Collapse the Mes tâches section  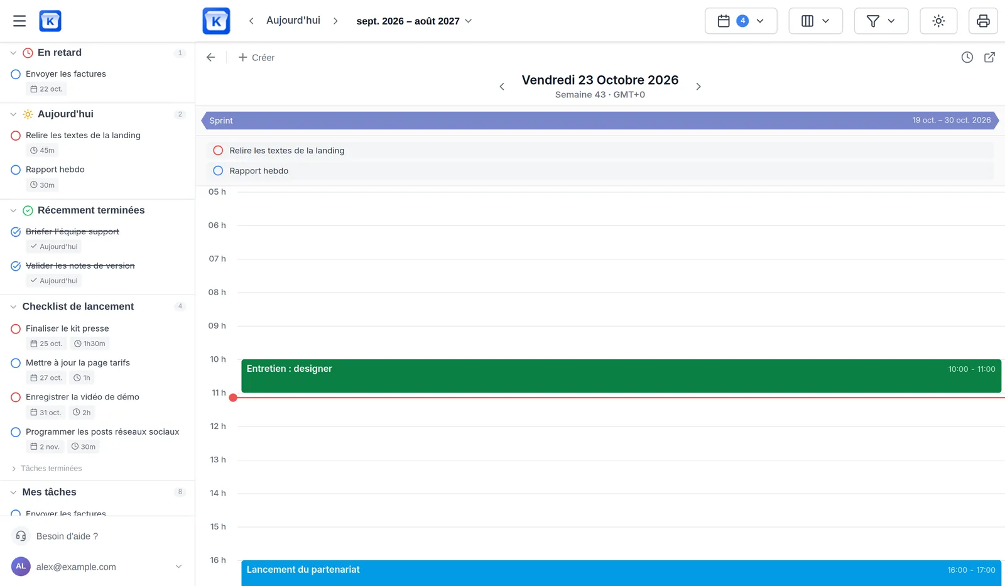[x=13, y=492]
